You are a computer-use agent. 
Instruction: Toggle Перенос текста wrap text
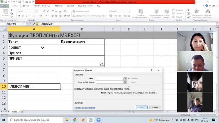(81, 11)
